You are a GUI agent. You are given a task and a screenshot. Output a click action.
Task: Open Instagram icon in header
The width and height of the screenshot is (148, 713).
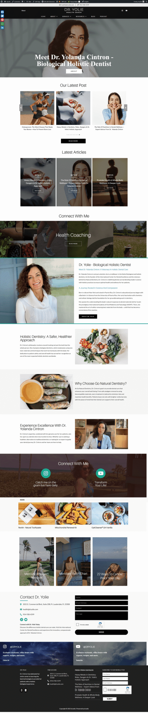click(122, 11)
